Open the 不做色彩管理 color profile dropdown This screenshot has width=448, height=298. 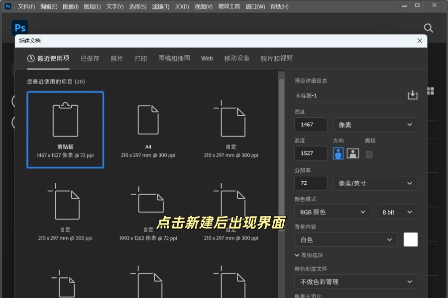[356, 282]
